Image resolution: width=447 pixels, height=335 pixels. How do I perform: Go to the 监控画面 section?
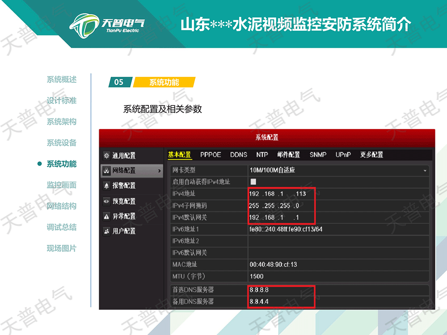click(x=62, y=185)
